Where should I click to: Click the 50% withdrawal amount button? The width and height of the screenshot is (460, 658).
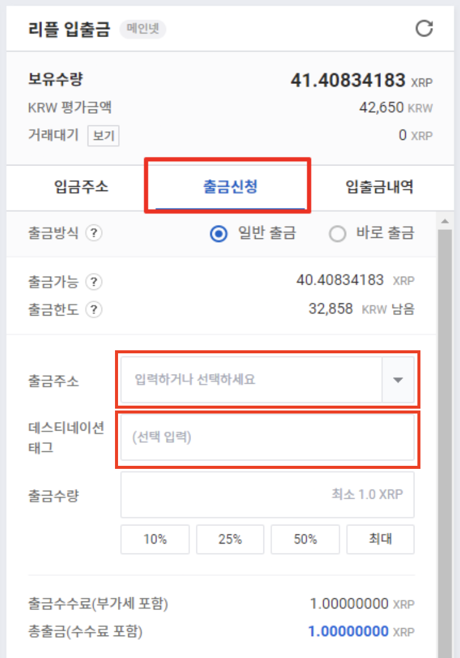coord(305,539)
